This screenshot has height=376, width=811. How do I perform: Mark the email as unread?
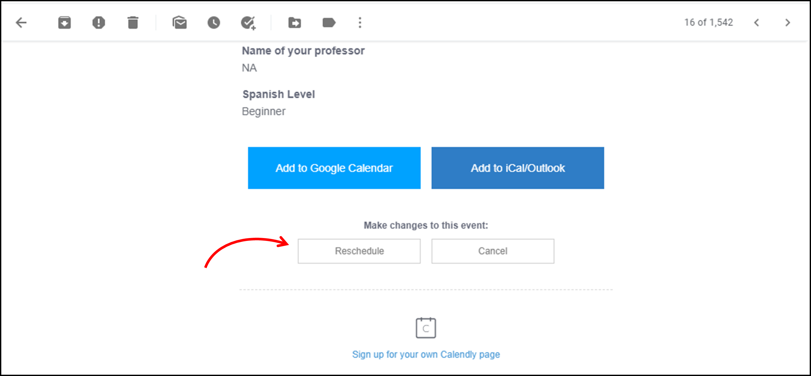[x=180, y=22]
